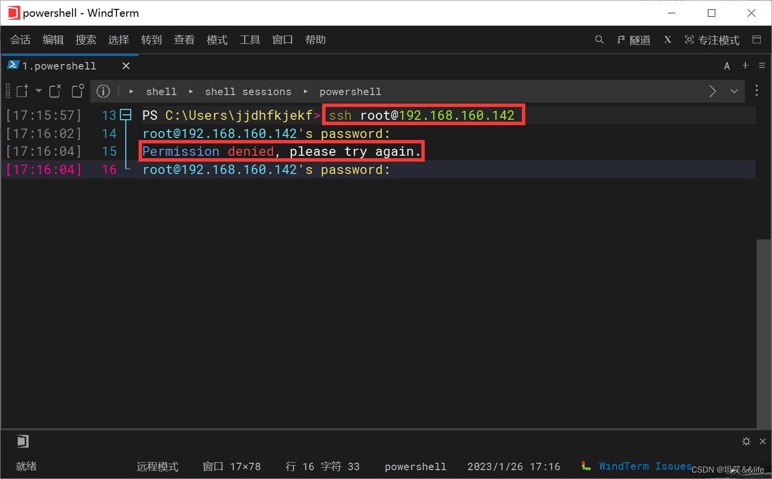Click the X server icon
The height and width of the screenshot is (479, 772).
tap(667, 39)
